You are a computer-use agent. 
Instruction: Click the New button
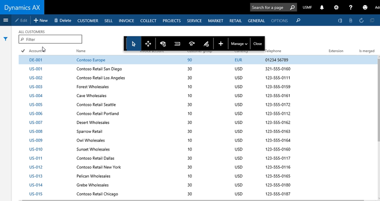click(x=41, y=21)
